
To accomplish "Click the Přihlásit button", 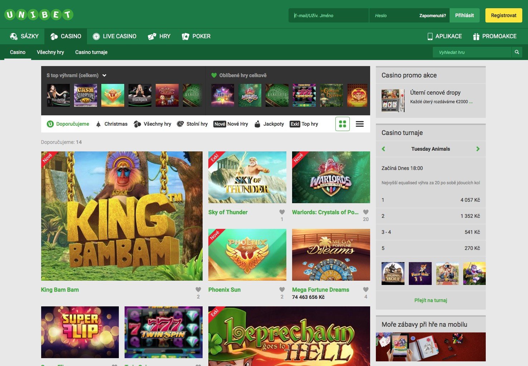I will click(x=464, y=15).
